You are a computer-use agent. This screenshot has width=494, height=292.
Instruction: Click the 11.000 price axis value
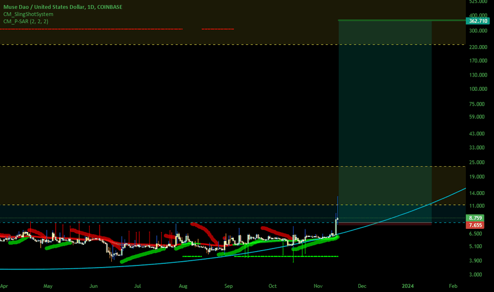[477, 206]
